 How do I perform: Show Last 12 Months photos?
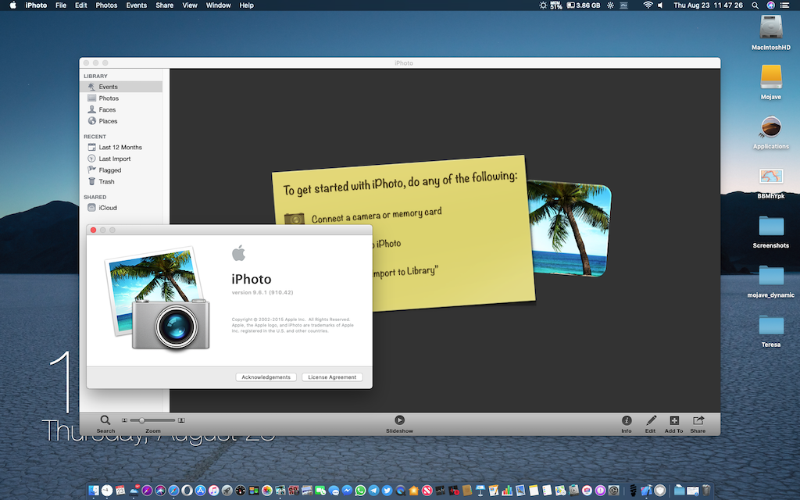tap(120, 148)
